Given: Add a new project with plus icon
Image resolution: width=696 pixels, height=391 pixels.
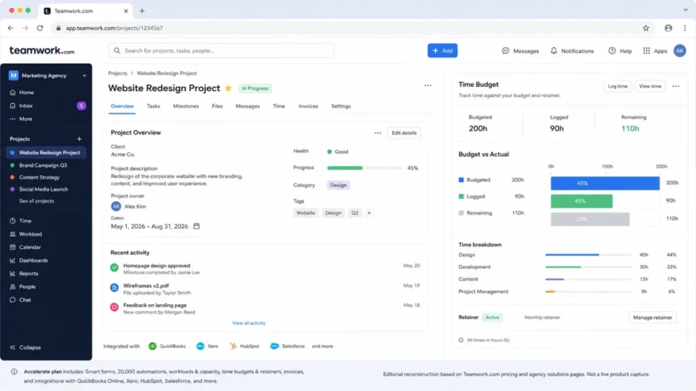Looking at the screenshot, I should coord(79,138).
